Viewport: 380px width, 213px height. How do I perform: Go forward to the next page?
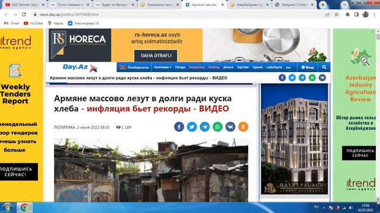click(x=15, y=14)
